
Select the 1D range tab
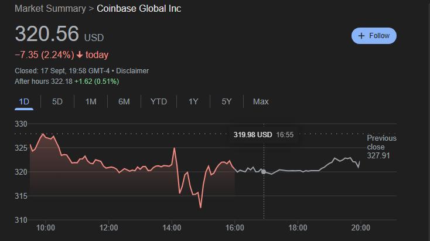coord(24,102)
